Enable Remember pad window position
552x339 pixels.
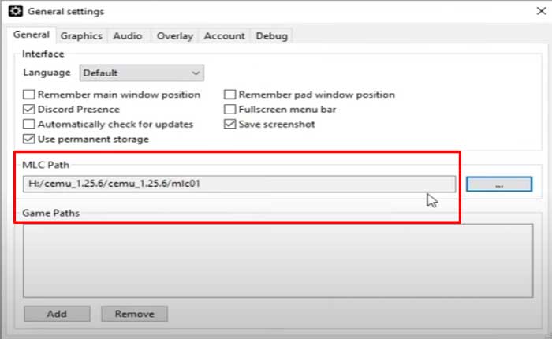[x=231, y=95]
